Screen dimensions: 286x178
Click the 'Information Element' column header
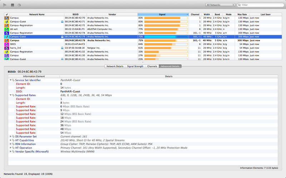coord(34,77)
